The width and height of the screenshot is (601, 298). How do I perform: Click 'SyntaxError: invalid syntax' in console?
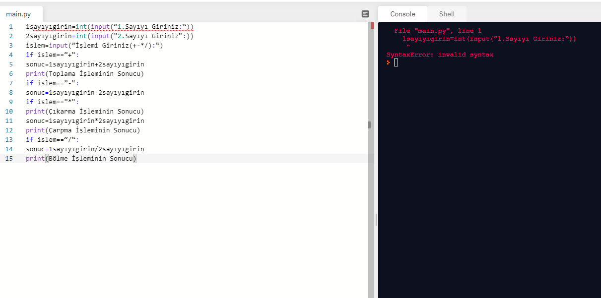point(440,55)
